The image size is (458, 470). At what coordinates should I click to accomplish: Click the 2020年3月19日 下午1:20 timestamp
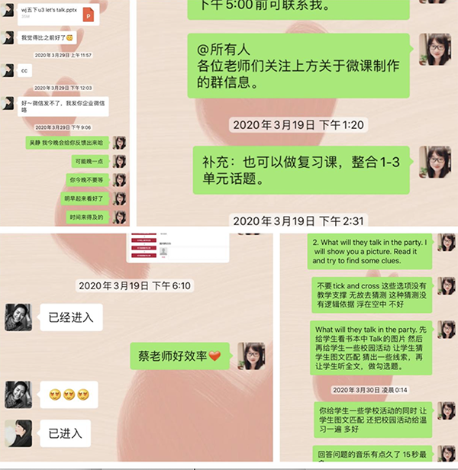click(298, 124)
